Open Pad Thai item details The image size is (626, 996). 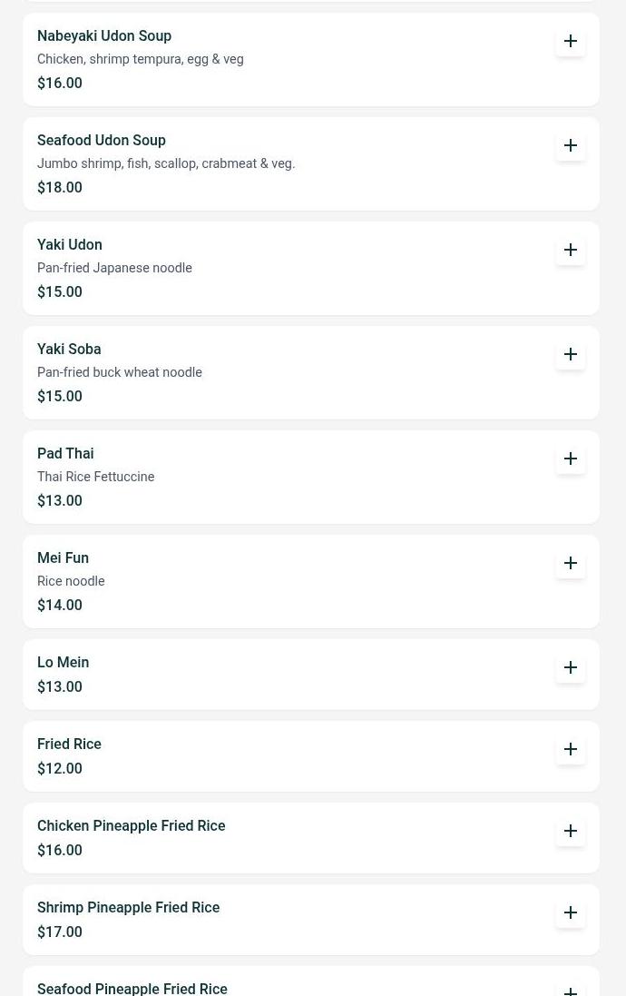[65, 454]
